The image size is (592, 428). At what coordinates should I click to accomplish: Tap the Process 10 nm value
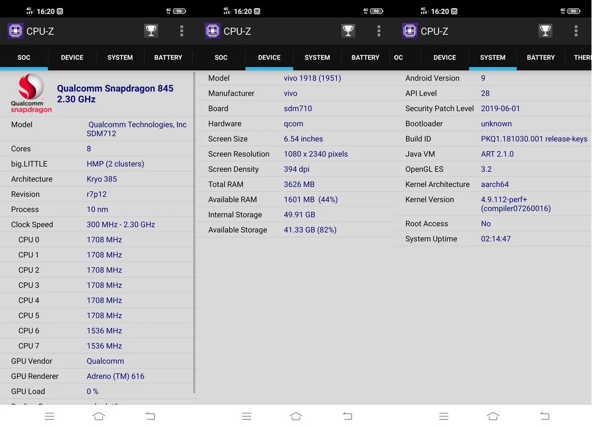click(x=97, y=209)
